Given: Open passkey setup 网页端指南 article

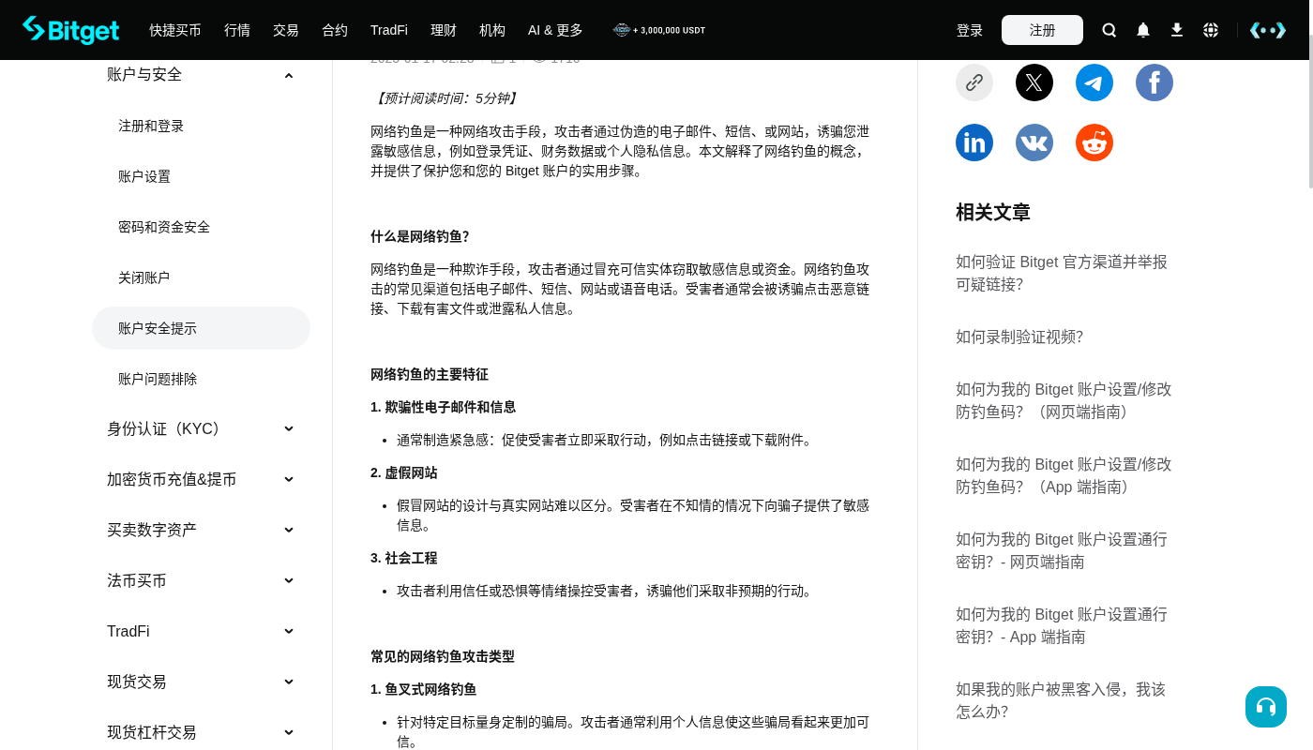Looking at the screenshot, I should click(x=1062, y=550).
